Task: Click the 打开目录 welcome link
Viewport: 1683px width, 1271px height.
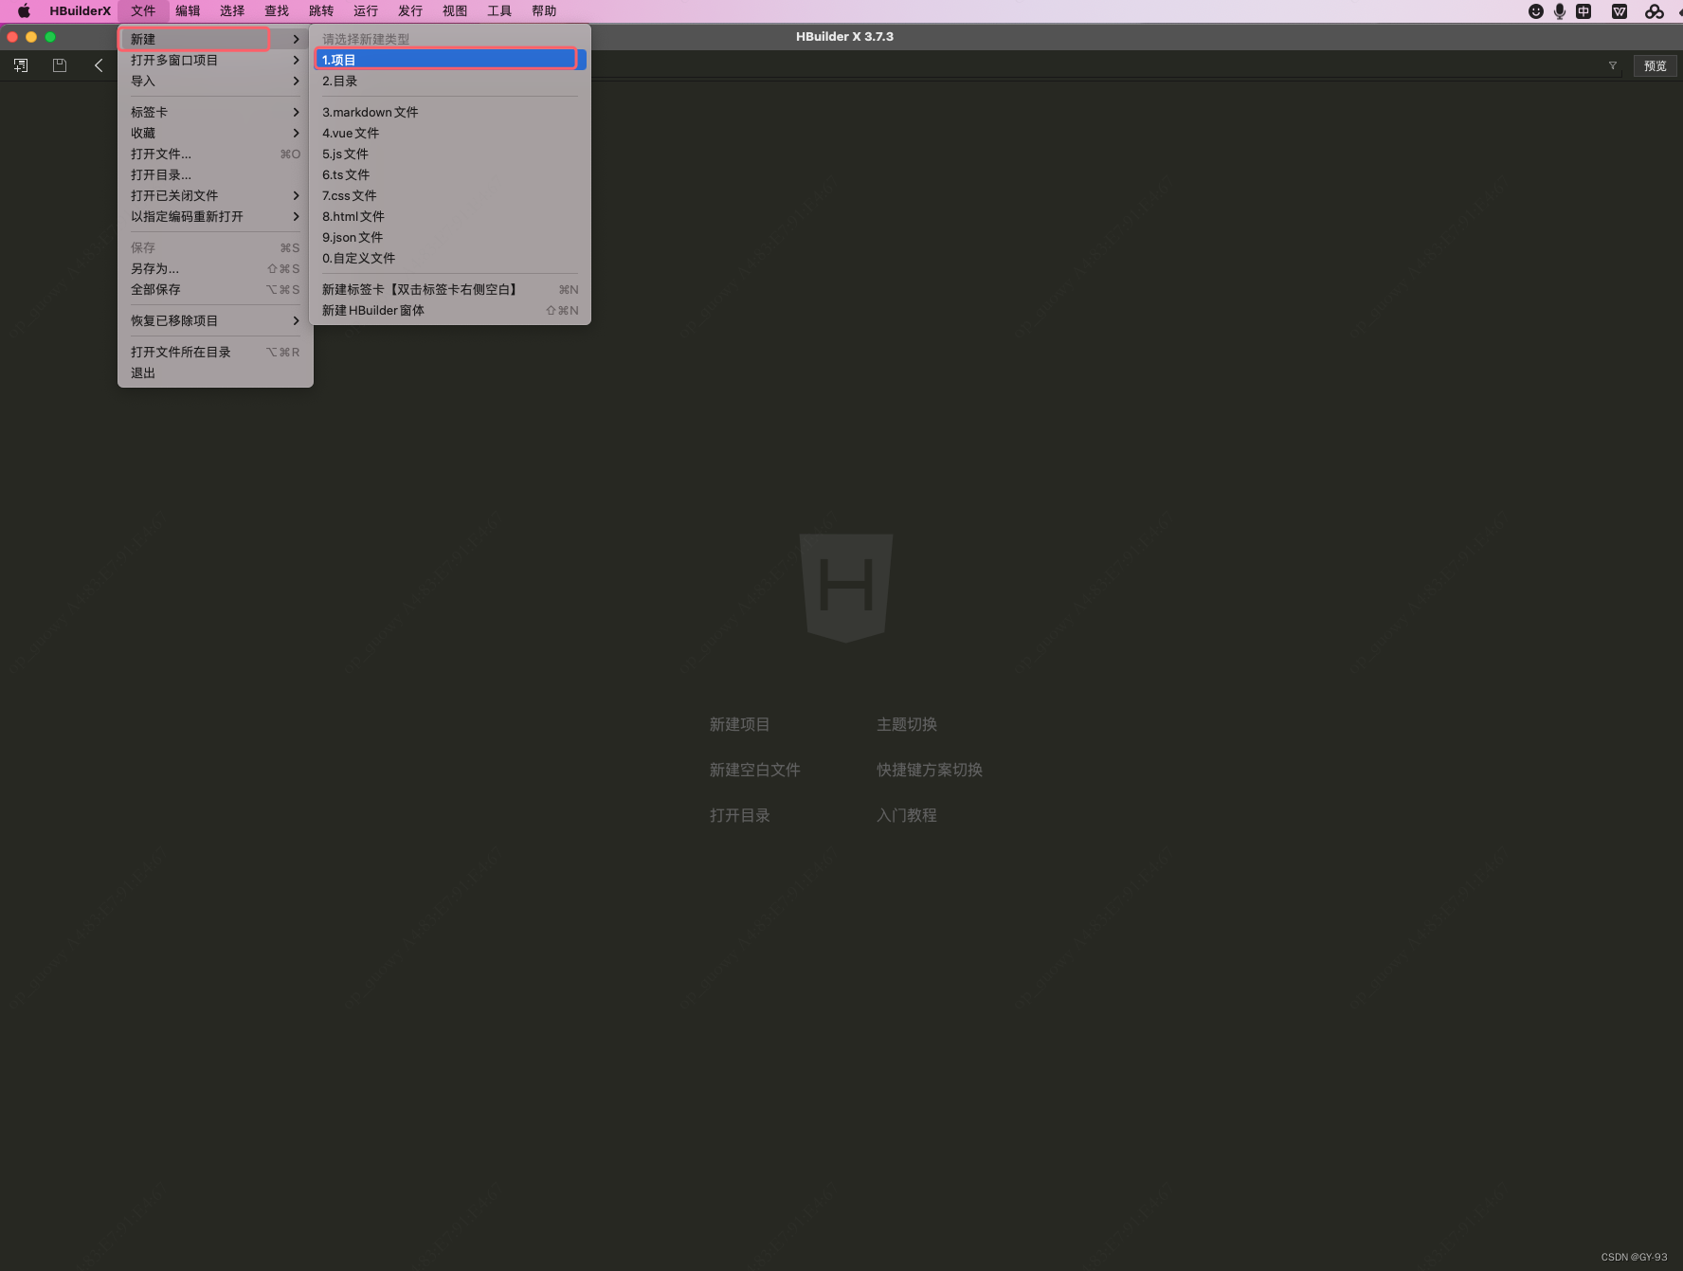Action: pyautogui.click(x=740, y=815)
